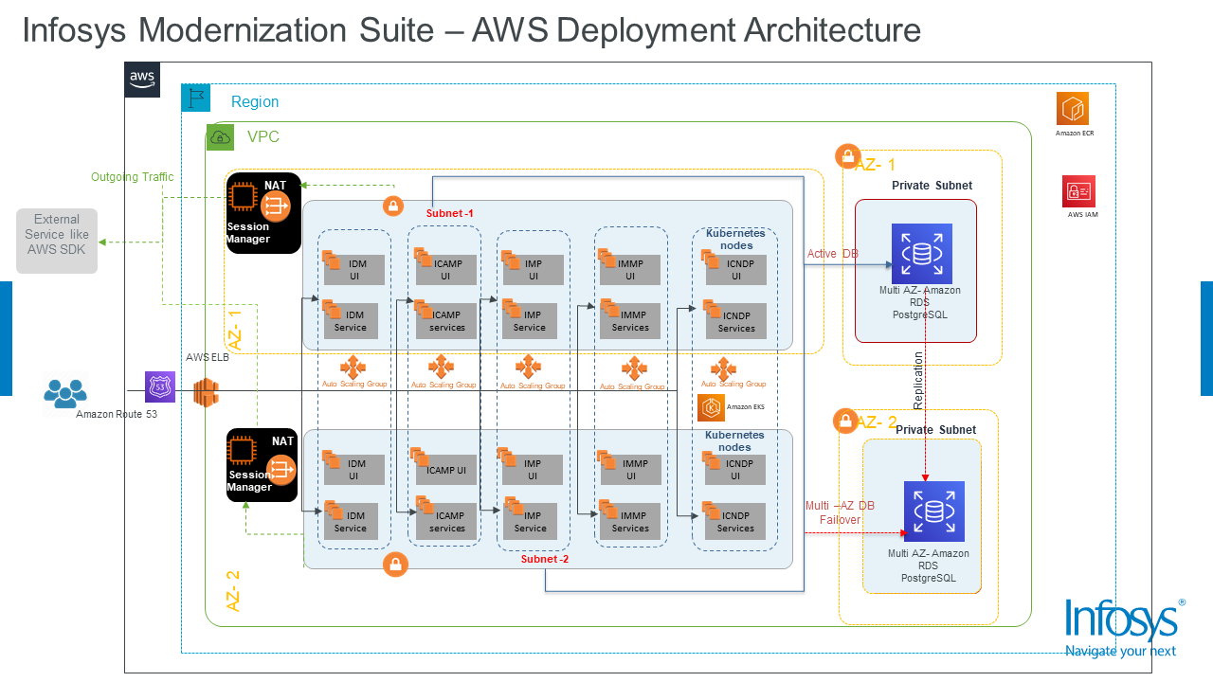The width and height of the screenshot is (1213, 682).
Task: Click the users group icon
Action: [64, 394]
